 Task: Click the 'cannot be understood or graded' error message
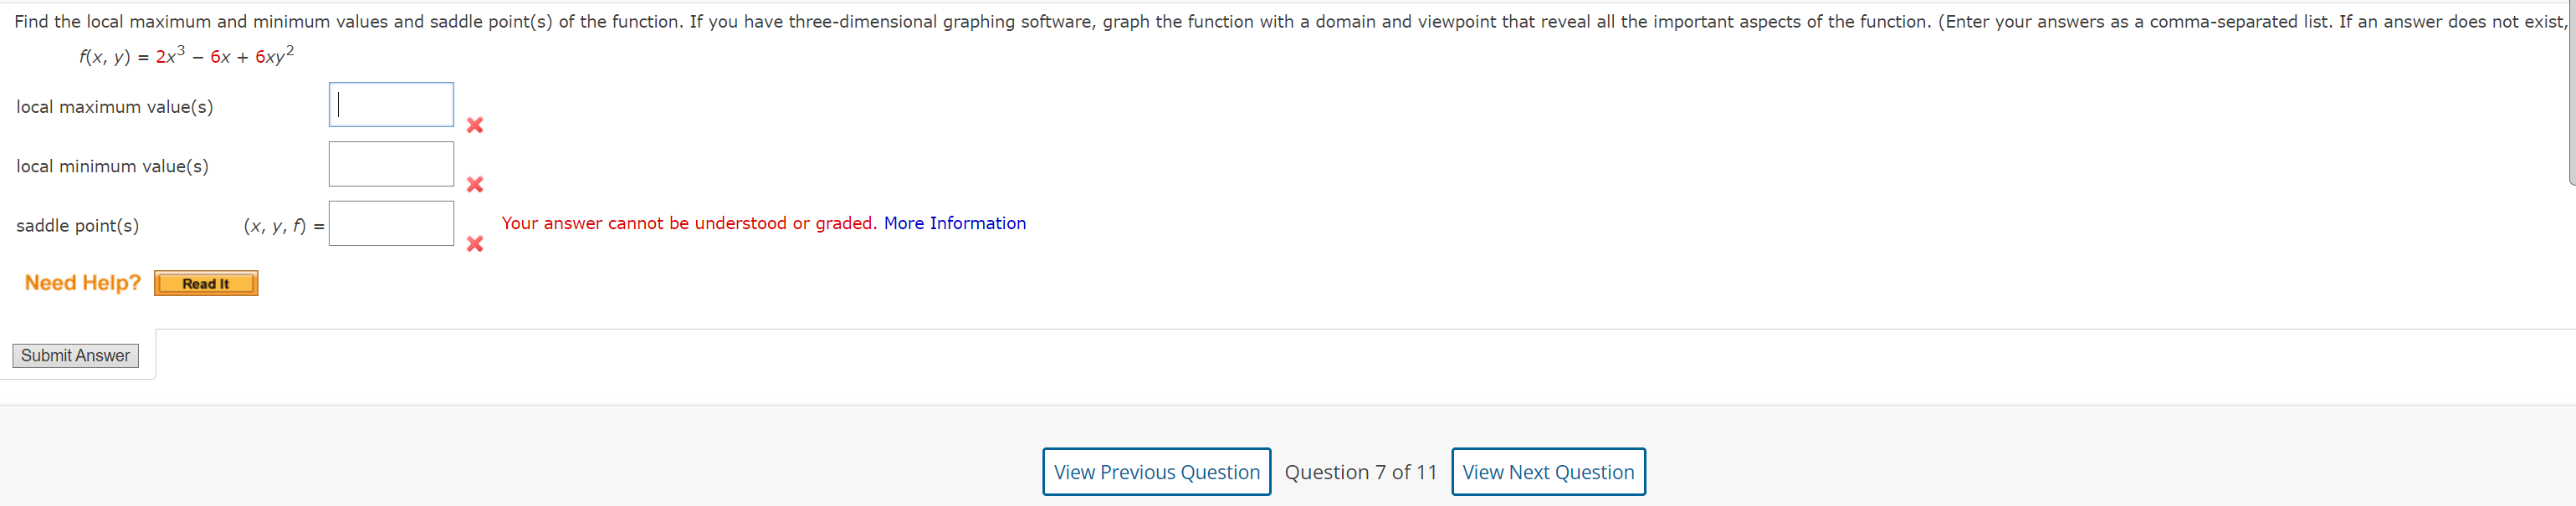point(689,223)
